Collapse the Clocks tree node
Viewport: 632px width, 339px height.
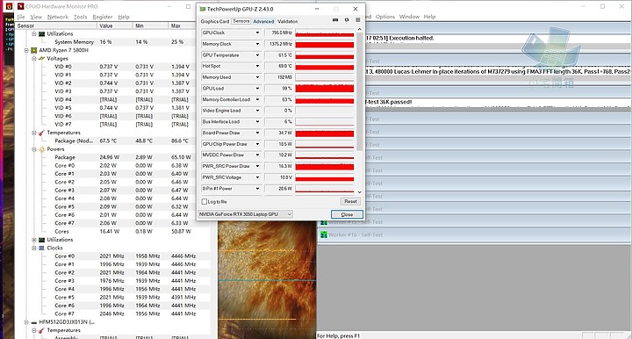[x=34, y=248]
